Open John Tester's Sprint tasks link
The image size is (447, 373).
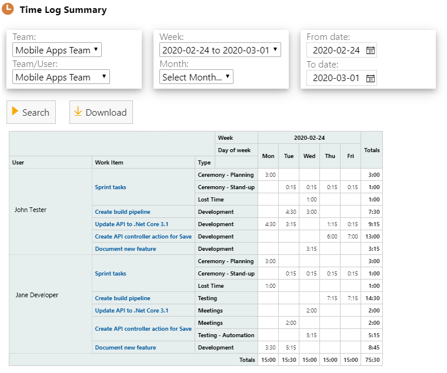111,187
